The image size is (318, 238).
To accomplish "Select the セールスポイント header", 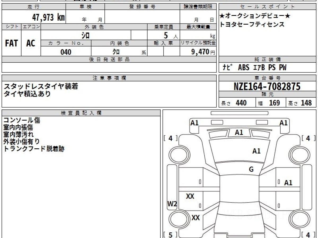I will 268,7.
